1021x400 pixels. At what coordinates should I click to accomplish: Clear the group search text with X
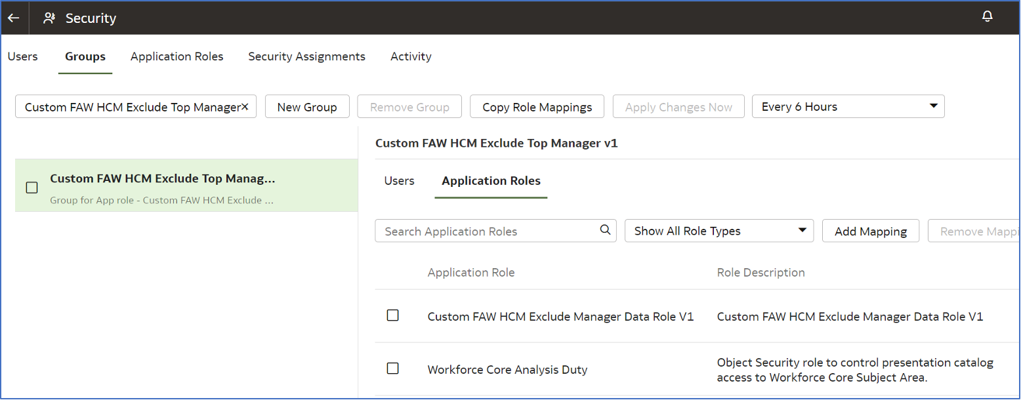coord(245,106)
